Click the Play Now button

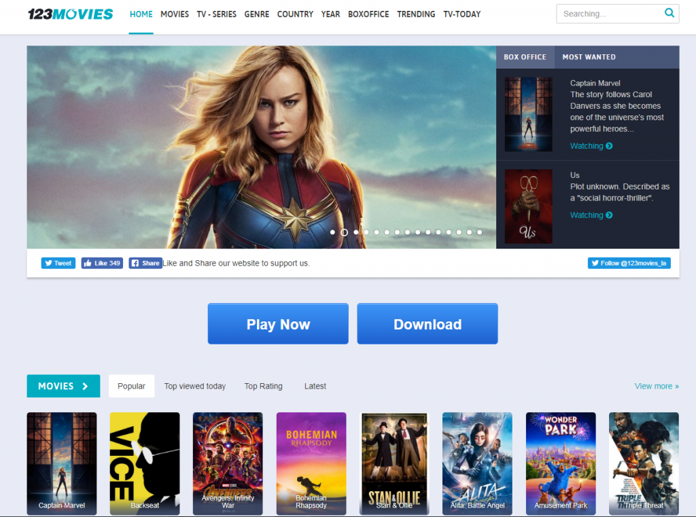point(278,324)
